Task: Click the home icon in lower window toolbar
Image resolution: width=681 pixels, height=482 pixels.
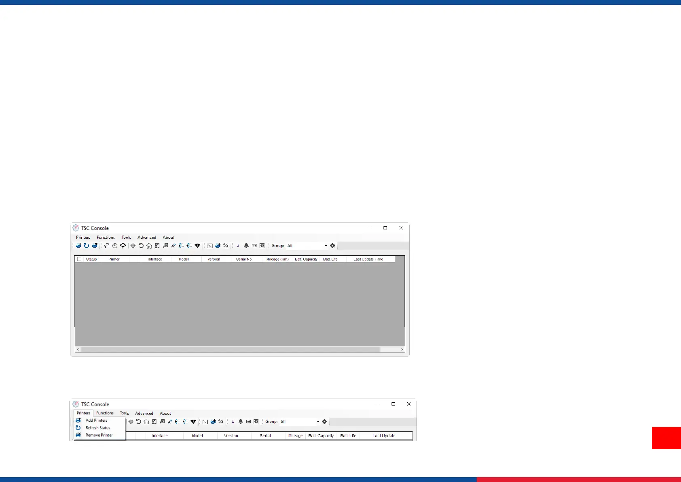Action: [146, 422]
